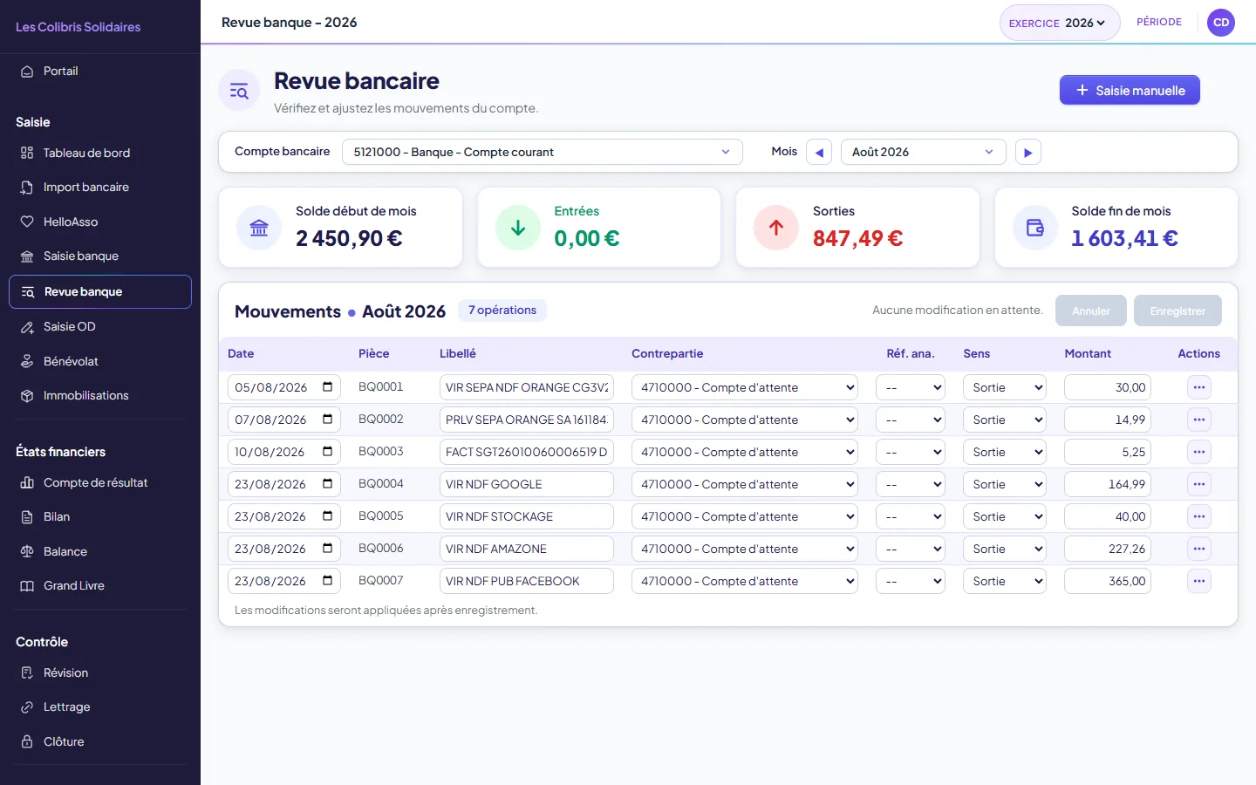This screenshot has height=785, width=1256.
Task: Click the Annuler button
Action: click(x=1091, y=311)
